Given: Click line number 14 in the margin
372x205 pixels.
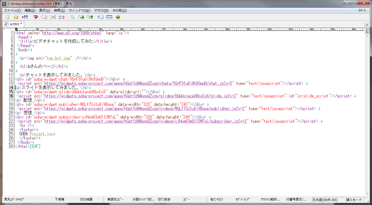Looking at the screenshot, I should (x=11, y=87).
